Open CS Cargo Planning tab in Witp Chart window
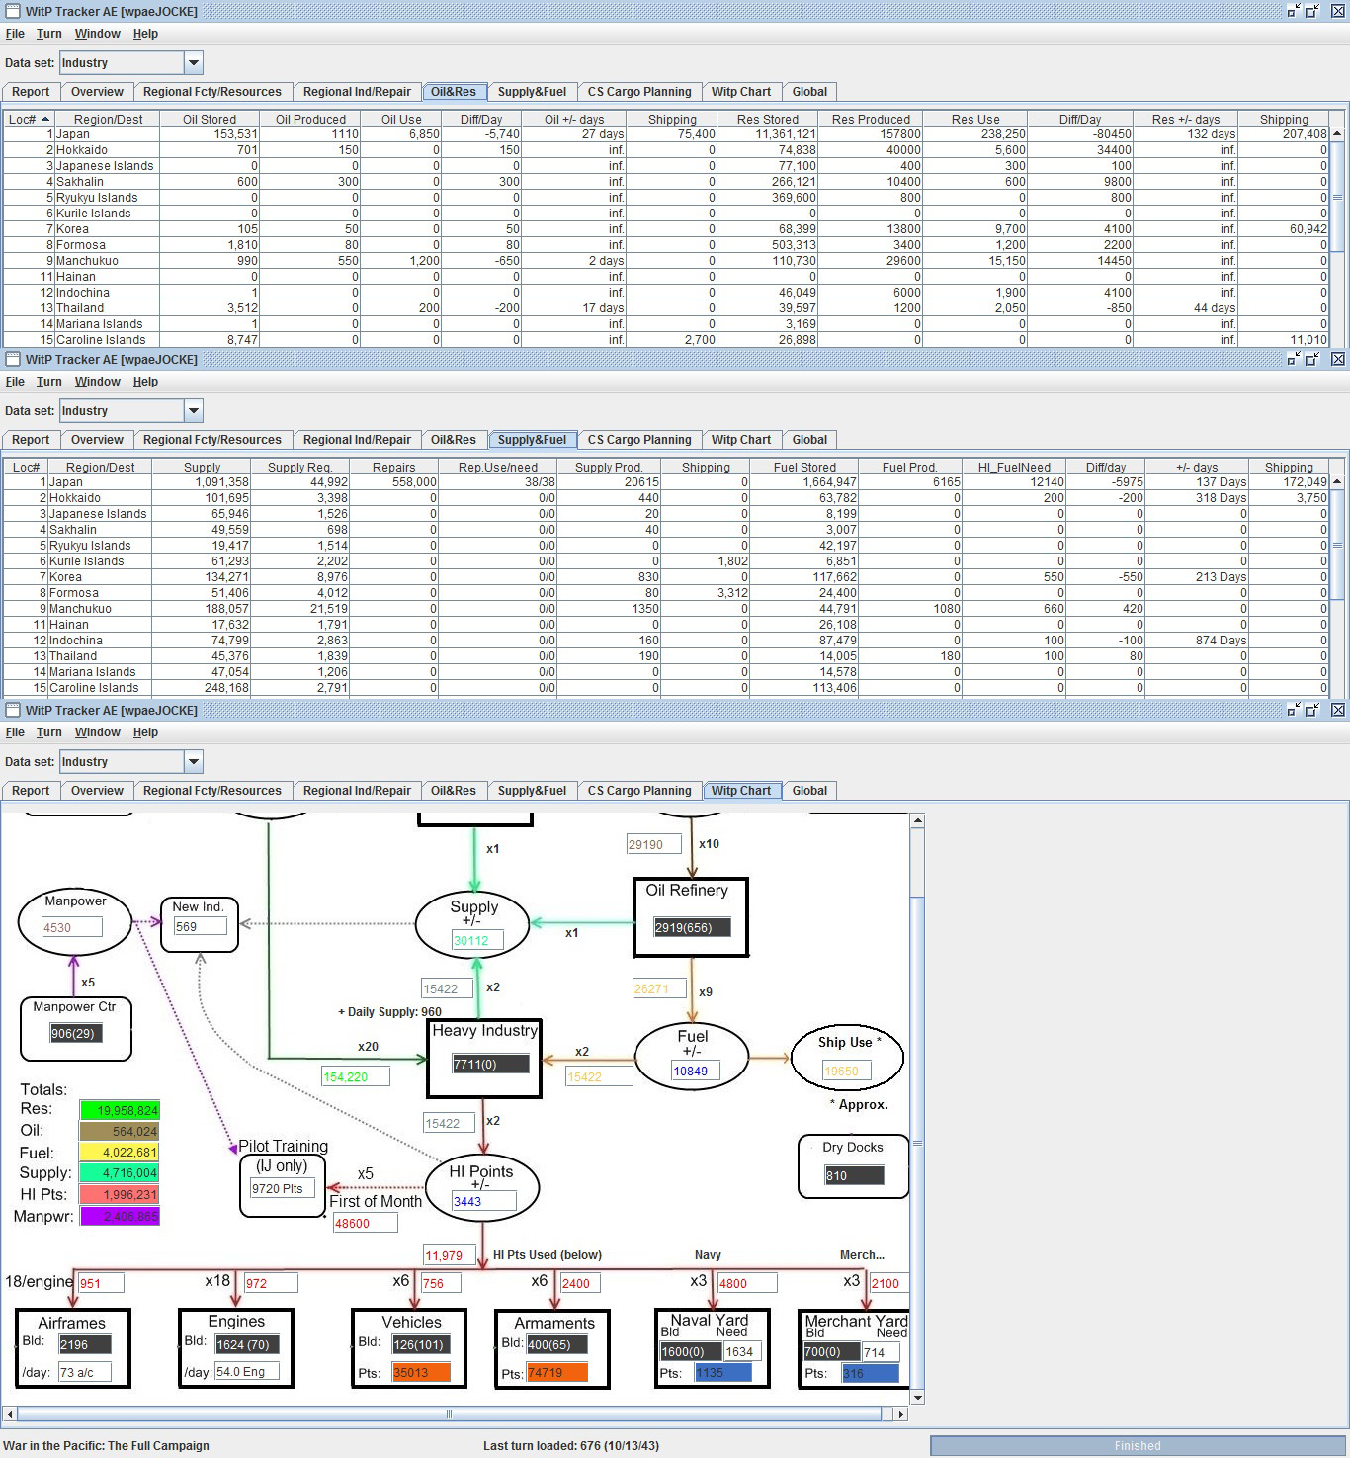Screen dimensions: 1350x1458 coord(639,791)
